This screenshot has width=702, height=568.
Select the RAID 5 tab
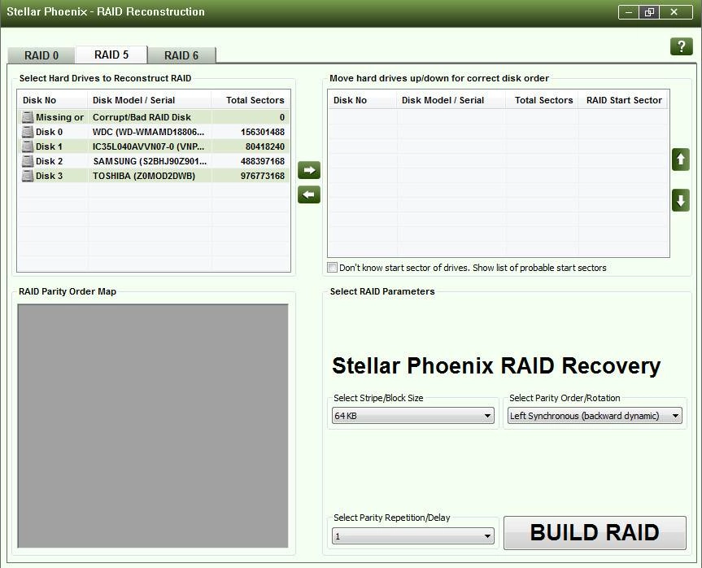click(111, 55)
